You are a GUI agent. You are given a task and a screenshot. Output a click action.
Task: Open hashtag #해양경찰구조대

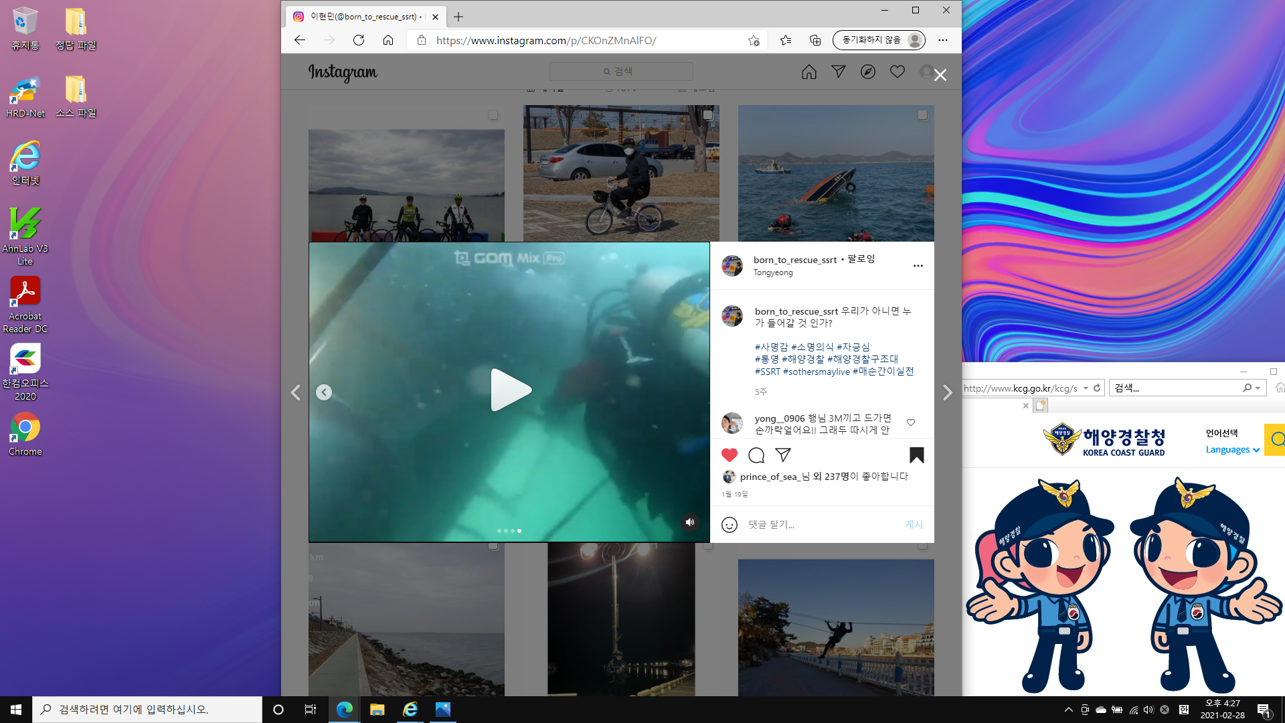coord(863,359)
